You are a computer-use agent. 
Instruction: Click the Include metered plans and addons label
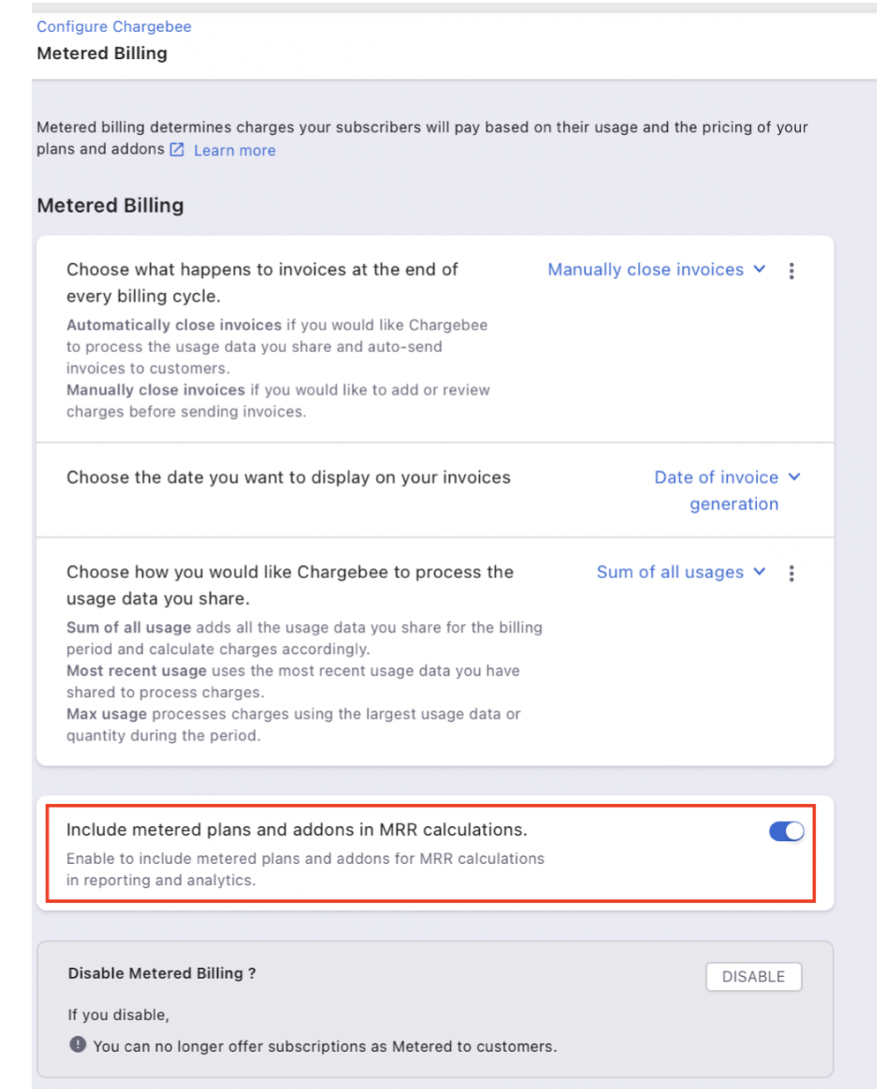(x=296, y=830)
